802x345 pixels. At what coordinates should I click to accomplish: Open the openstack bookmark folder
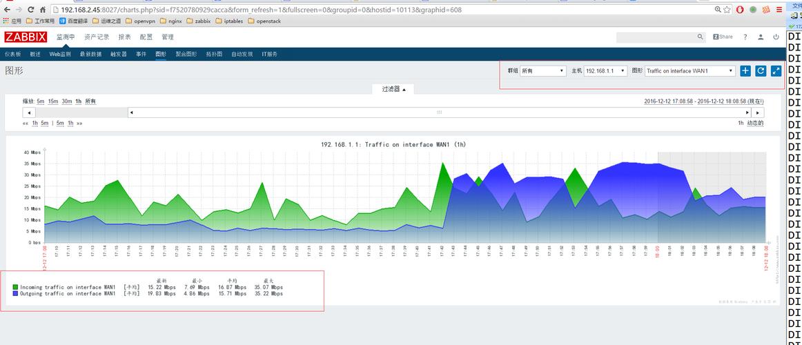pos(264,21)
